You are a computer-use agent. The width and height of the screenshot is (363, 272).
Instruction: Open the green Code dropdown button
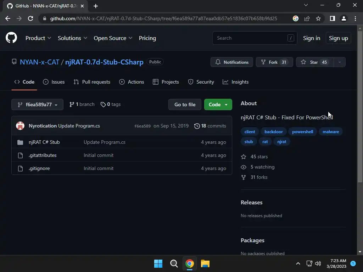218,104
